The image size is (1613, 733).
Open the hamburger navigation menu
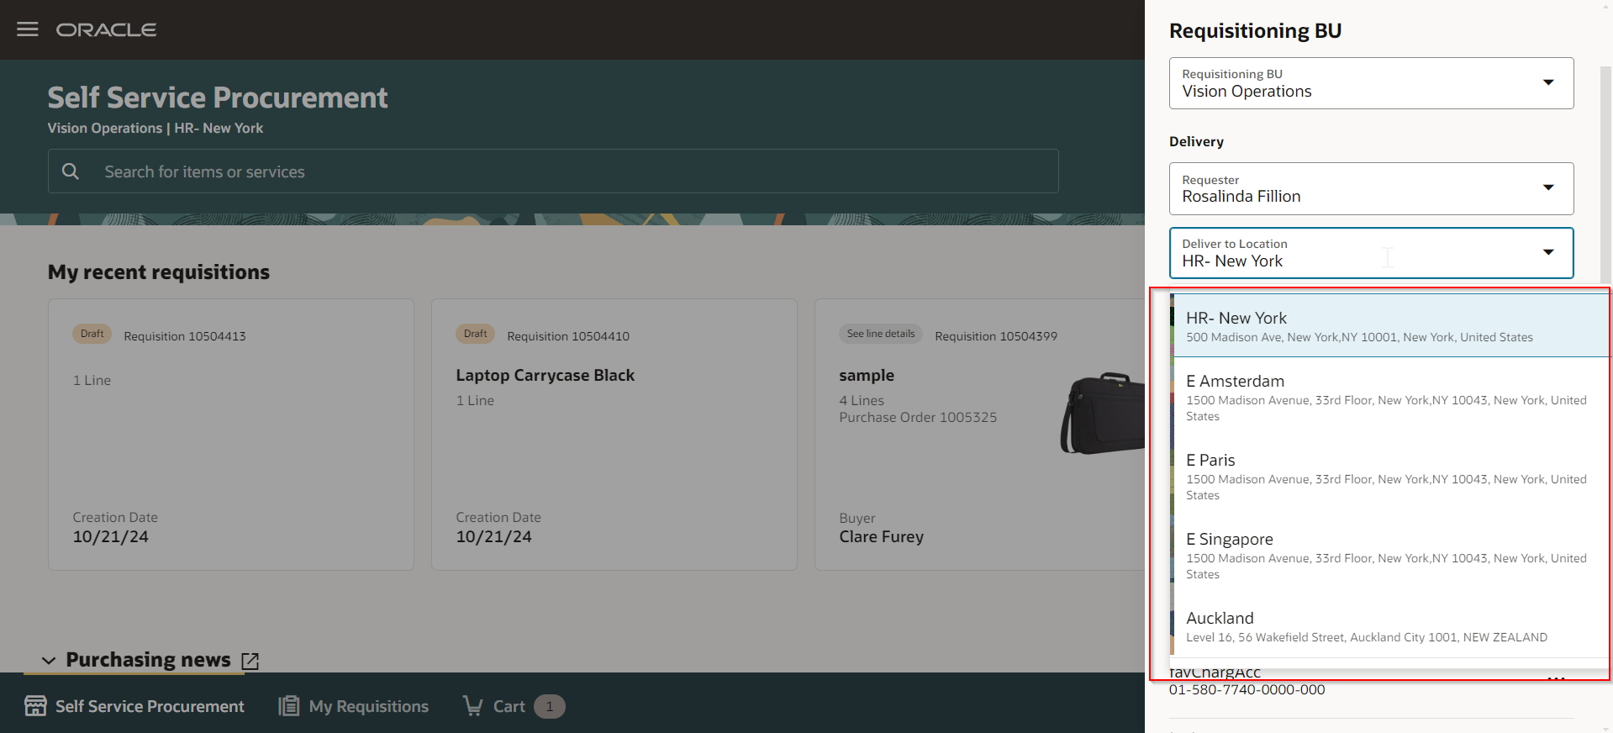click(x=28, y=29)
